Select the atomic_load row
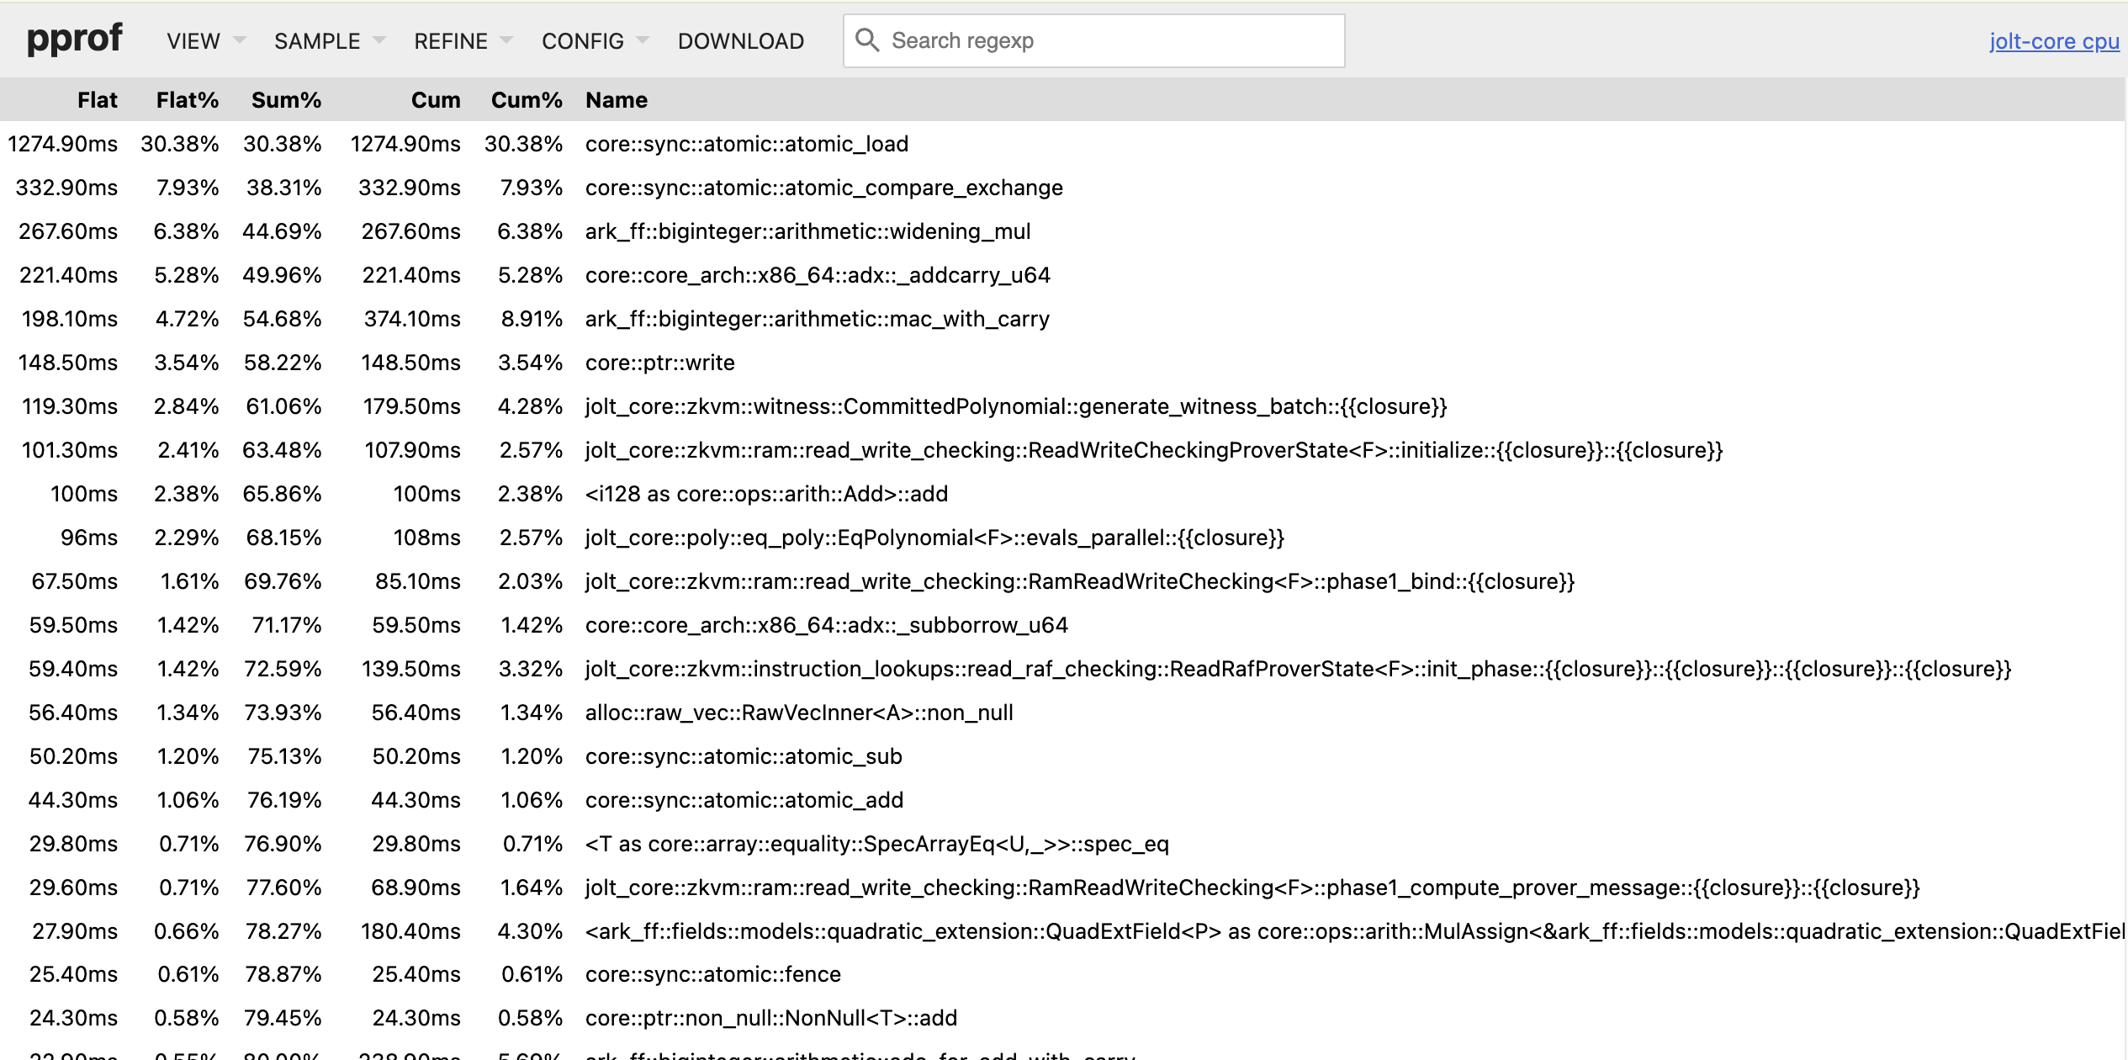Screen dimensions: 2128x1060 click(746, 144)
